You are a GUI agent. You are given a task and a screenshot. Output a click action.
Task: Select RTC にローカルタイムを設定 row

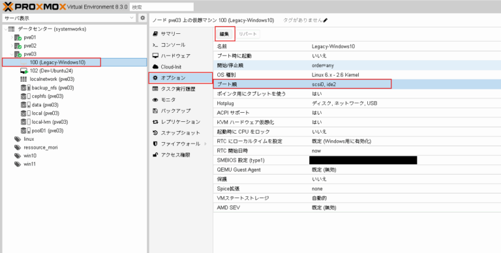click(357, 141)
